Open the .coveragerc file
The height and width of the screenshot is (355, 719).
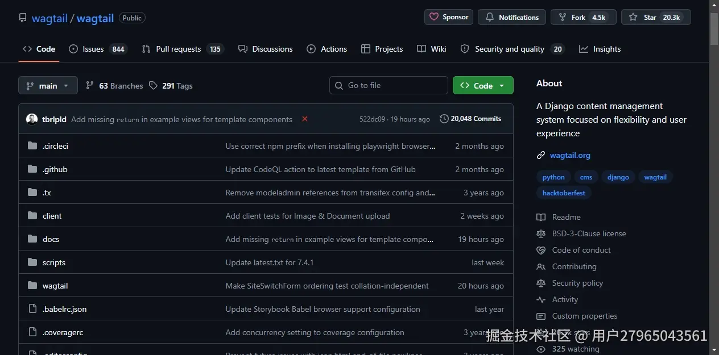click(x=63, y=332)
